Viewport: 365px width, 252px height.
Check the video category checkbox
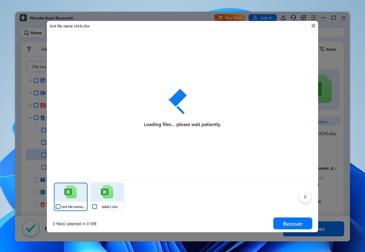[x=36, y=93]
